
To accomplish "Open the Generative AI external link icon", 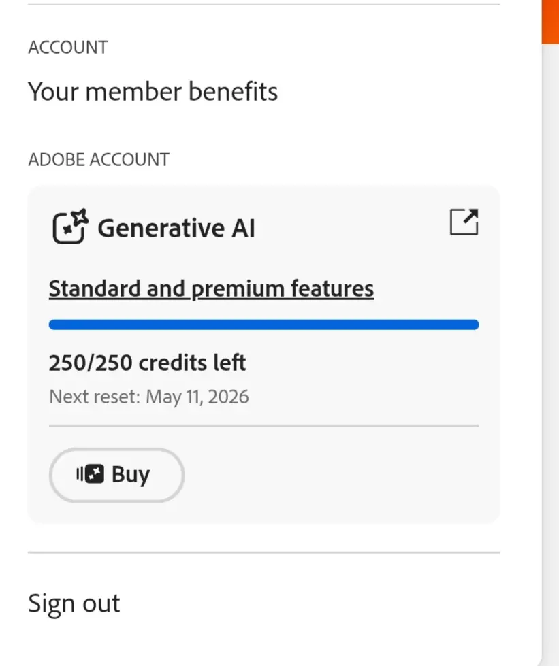I will (464, 222).
